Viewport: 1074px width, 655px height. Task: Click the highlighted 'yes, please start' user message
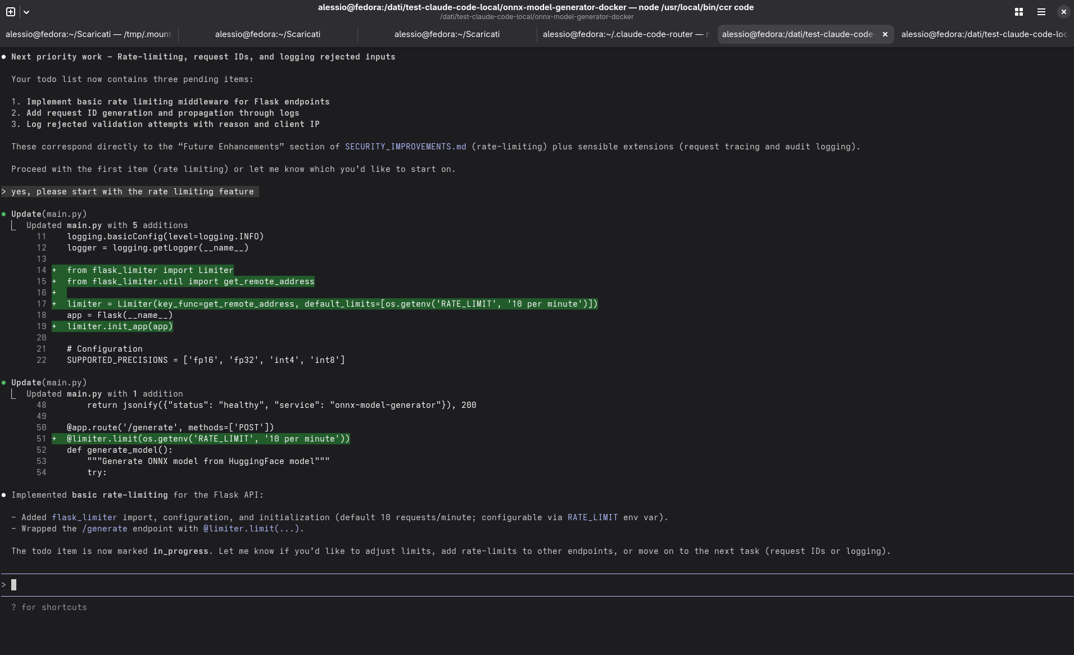pos(132,192)
